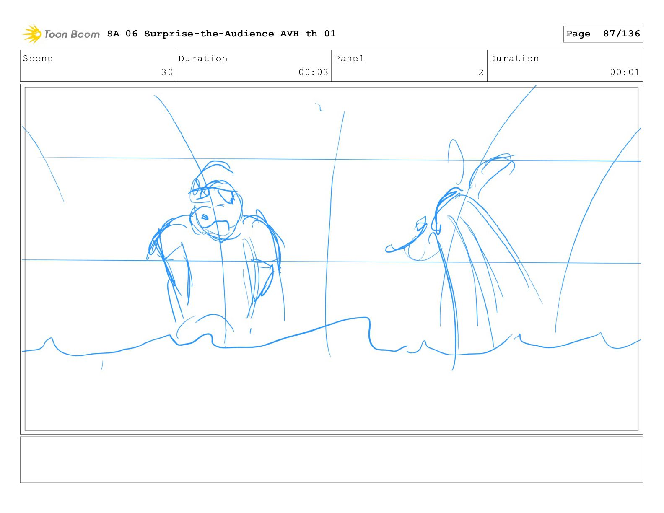
Task: Click the scene number '30'
Action: click(167, 72)
